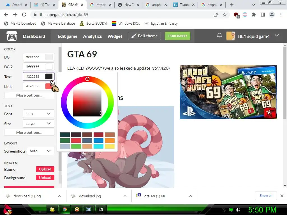
Task: Click the volume speaker tray icon
Action: click(238, 210)
